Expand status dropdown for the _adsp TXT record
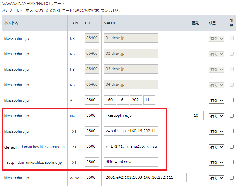Image resolution: width=239 pixels, height=189 pixels. (x=216, y=163)
